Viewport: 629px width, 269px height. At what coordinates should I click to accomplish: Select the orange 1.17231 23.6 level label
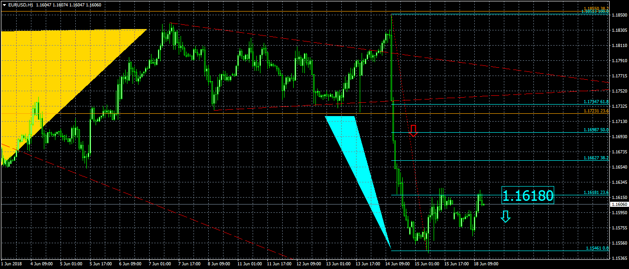point(596,111)
